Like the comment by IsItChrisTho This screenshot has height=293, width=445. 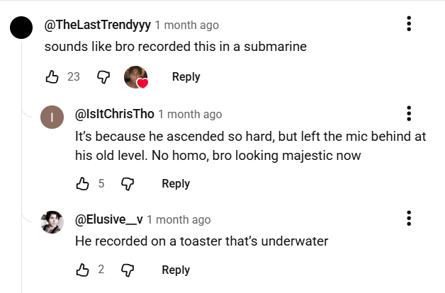tap(82, 184)
